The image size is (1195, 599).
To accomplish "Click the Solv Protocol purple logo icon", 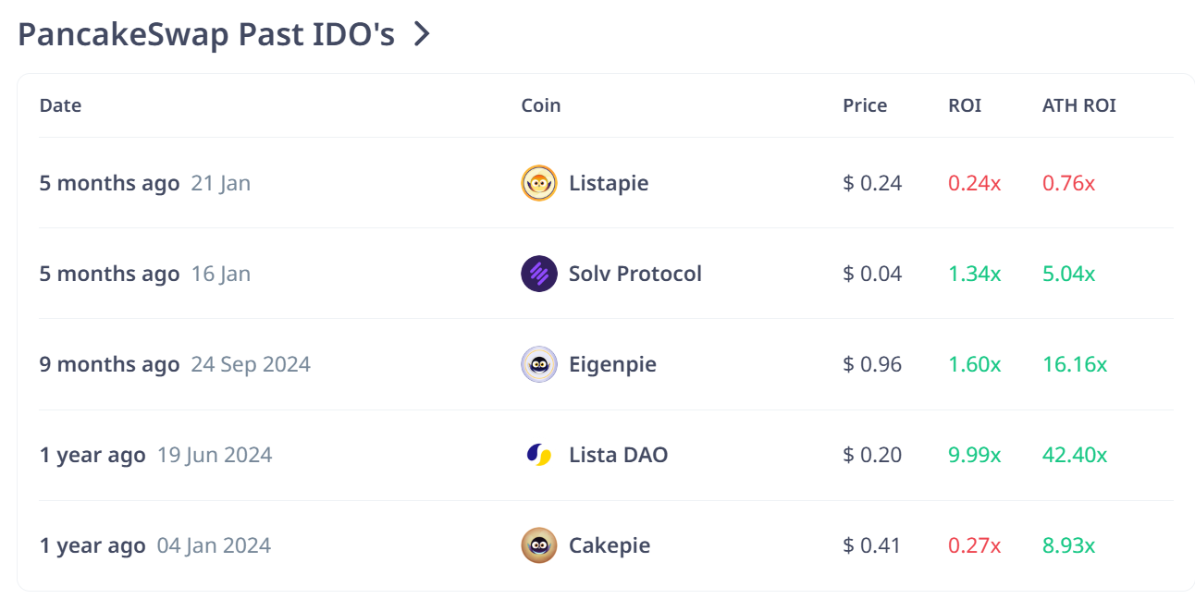I will tap(539, 274).
